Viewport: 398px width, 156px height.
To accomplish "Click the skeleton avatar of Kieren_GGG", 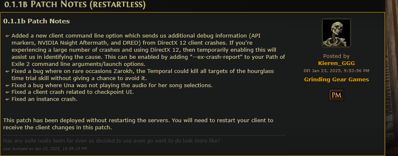I will click(x=336, y=33).
